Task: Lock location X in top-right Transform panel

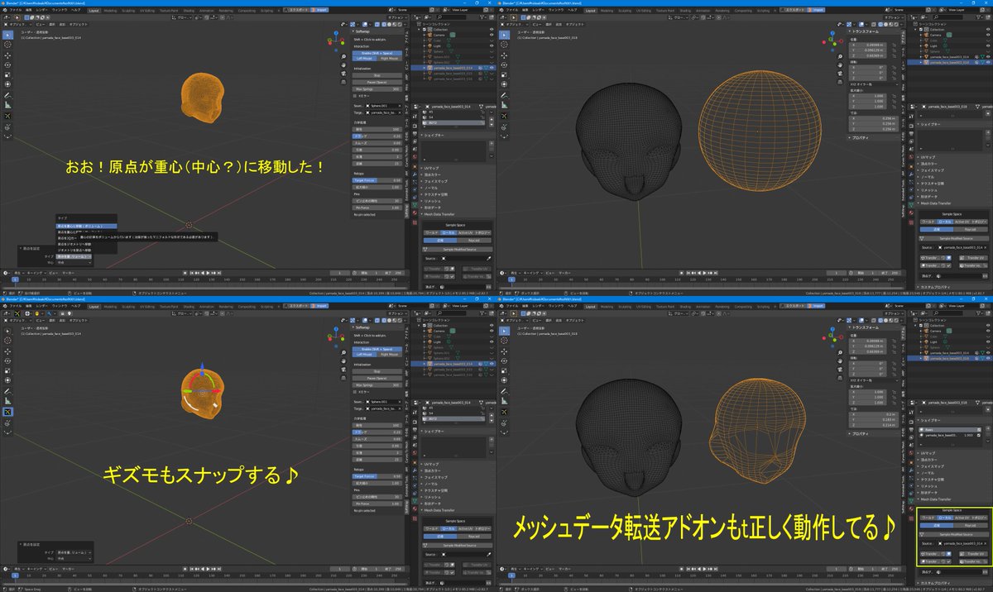Action: (x=894, y=45)
